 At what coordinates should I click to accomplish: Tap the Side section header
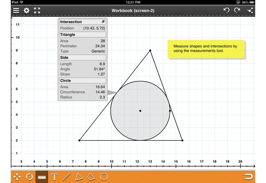(83, 57)
